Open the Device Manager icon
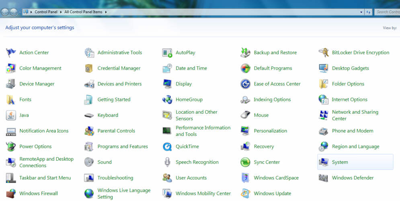Viewport: 400px width, 201px height. click(11, 84)
